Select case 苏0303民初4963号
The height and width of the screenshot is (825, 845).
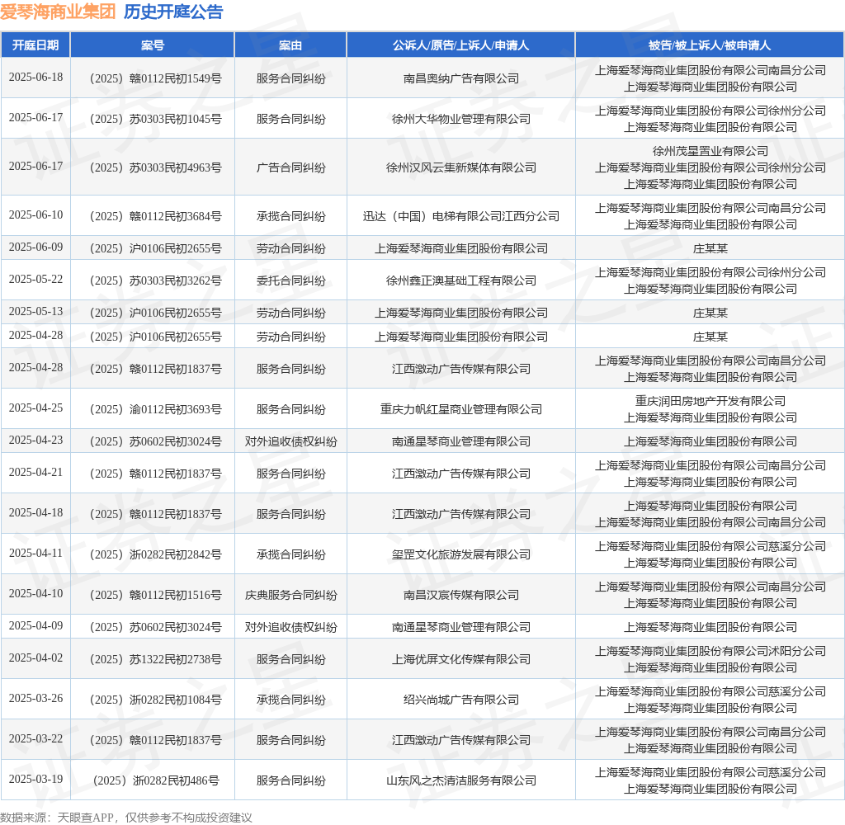(155, 167)
